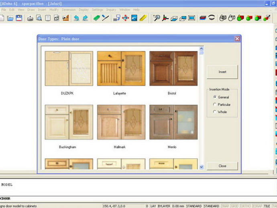Open print preview with the magnifier page icon
This screenshot has height=208, width=277.
pos(39,18)
